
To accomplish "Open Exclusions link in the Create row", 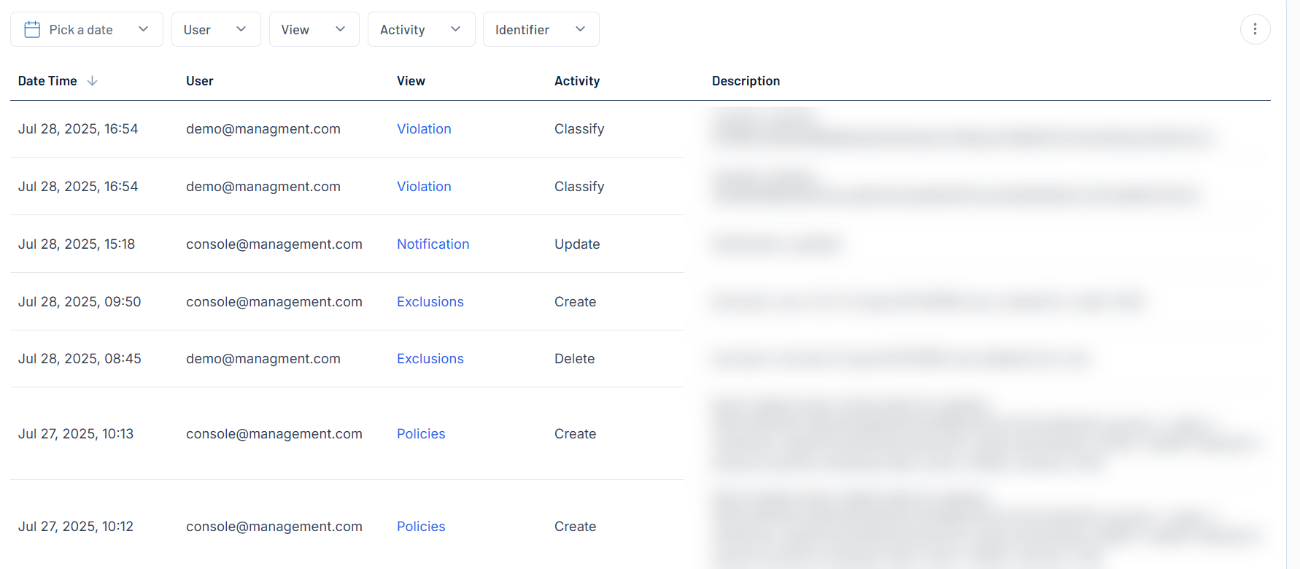I will [x=430, y=302].
